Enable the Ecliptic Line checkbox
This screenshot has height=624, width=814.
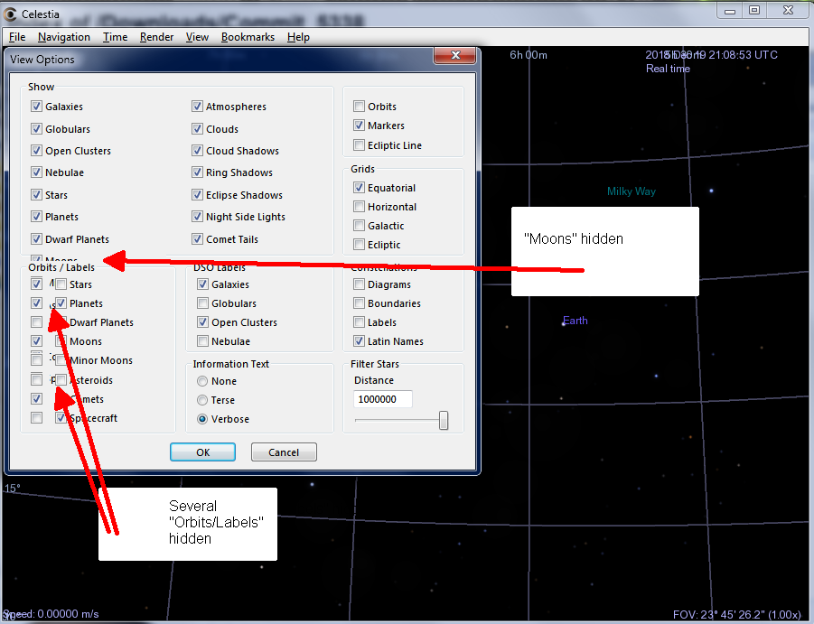[x=359, y=145]
